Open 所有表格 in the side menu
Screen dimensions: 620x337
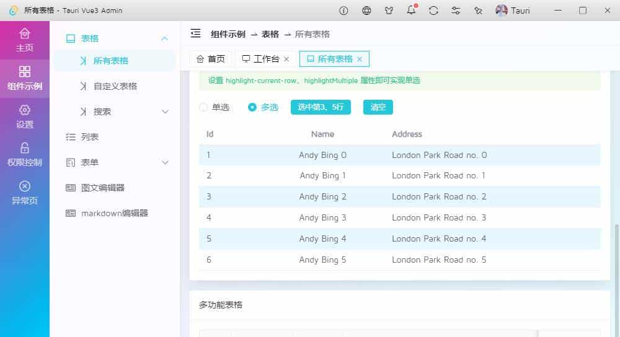115,61
